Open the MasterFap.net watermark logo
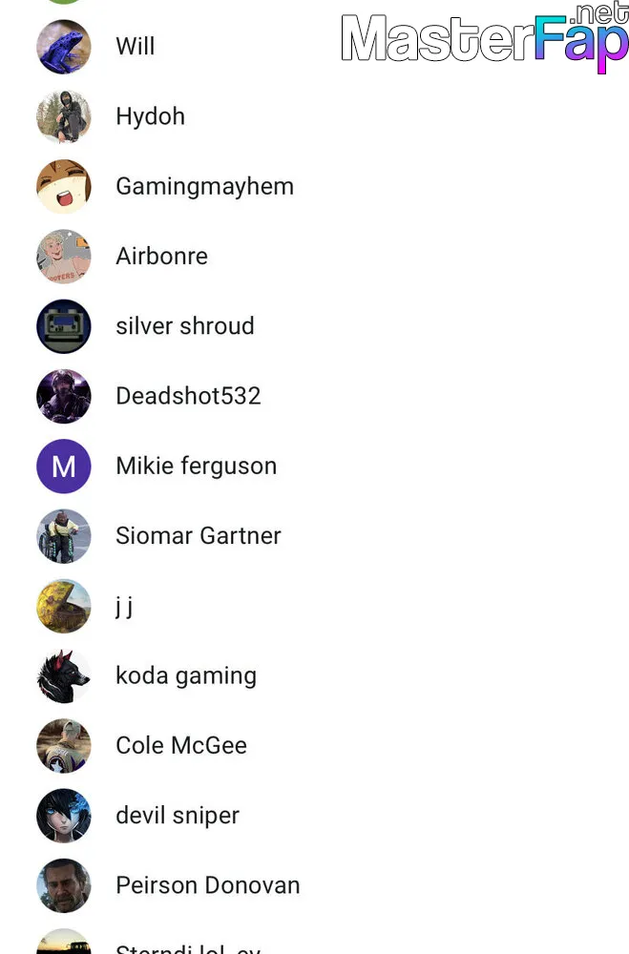Viewport: 629px width, 954px height. (485, 38)
